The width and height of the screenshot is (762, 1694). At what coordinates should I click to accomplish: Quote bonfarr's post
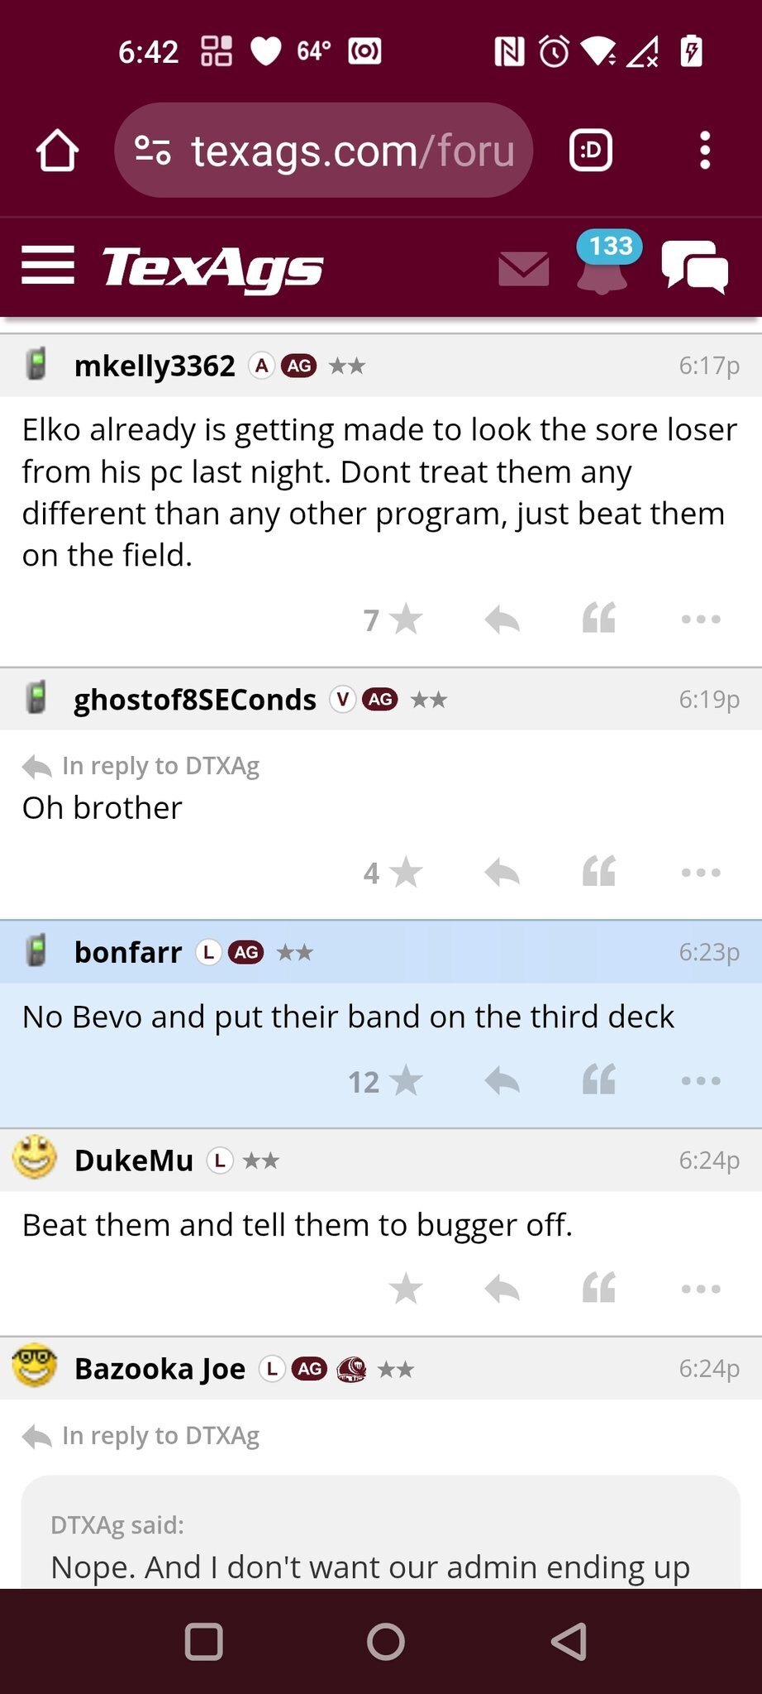tap(599, 1081)
